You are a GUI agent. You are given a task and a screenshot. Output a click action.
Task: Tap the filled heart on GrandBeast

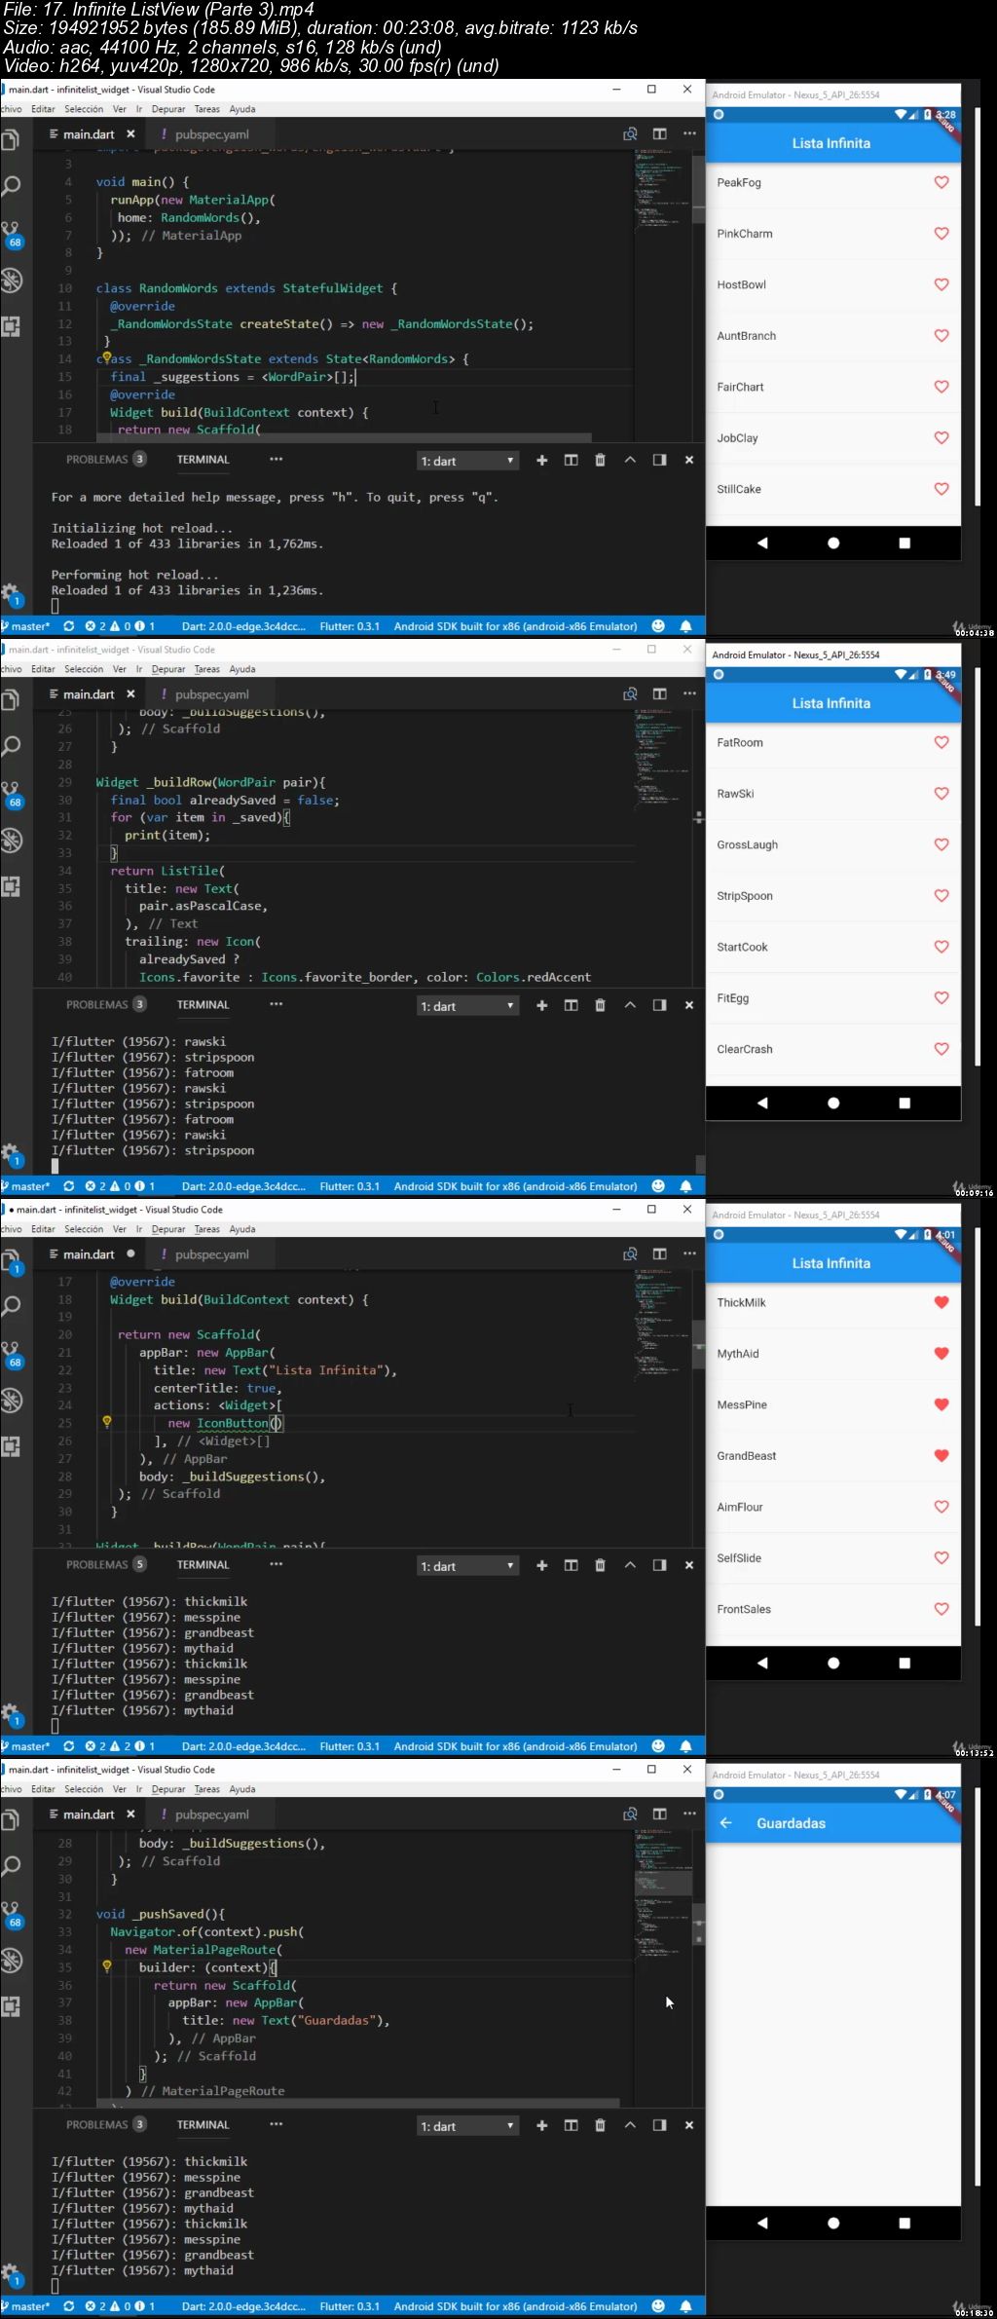(941, 1456)
